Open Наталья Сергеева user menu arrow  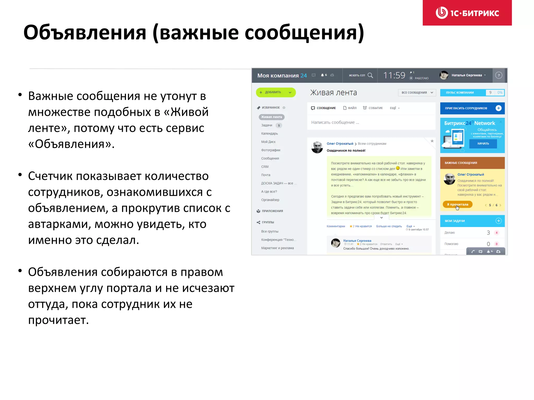coord(485,75)
